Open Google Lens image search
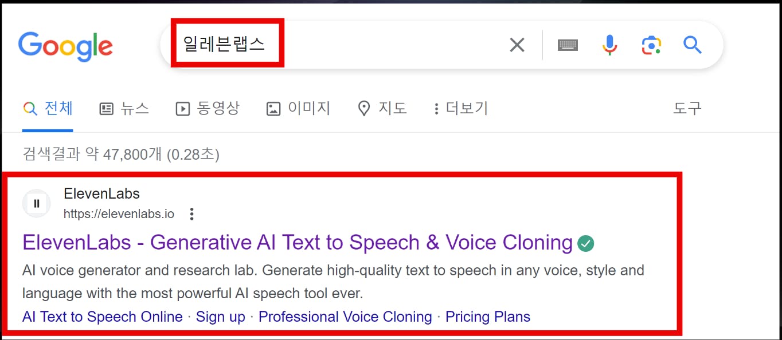This screenshot has width=782, height=340. coord(651,45)
